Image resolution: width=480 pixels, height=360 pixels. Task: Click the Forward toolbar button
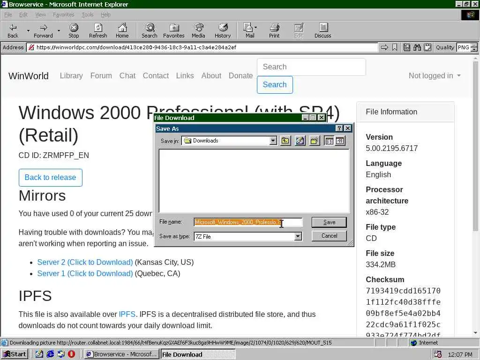[x=44, y=30]
